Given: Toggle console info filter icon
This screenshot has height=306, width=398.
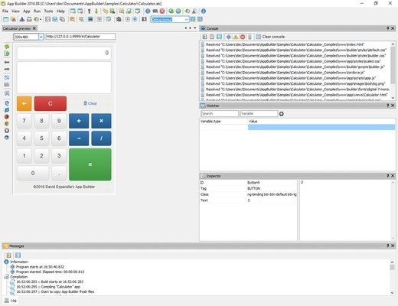Looking at the screenshot, I should [229, 37].
